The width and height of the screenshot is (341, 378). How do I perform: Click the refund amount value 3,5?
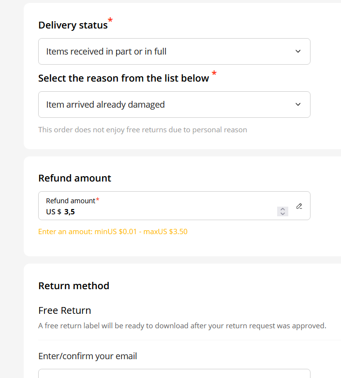[70, 211]
